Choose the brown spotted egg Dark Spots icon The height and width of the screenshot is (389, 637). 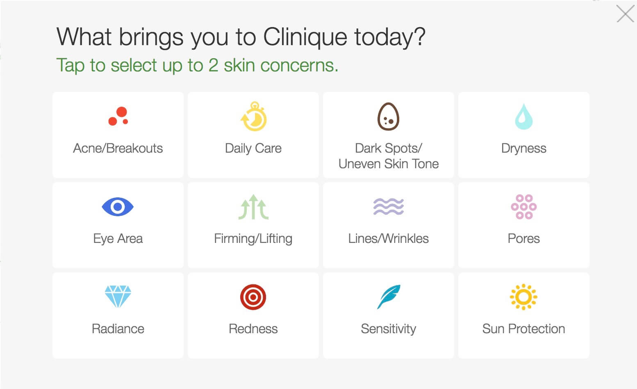pos(388,117)
